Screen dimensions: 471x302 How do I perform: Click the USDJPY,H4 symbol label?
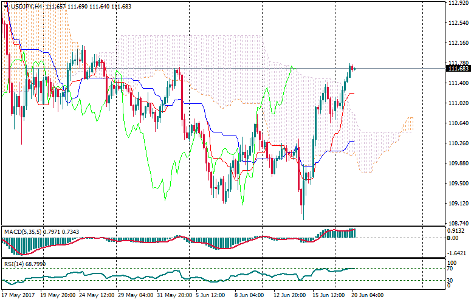[27, 5]
